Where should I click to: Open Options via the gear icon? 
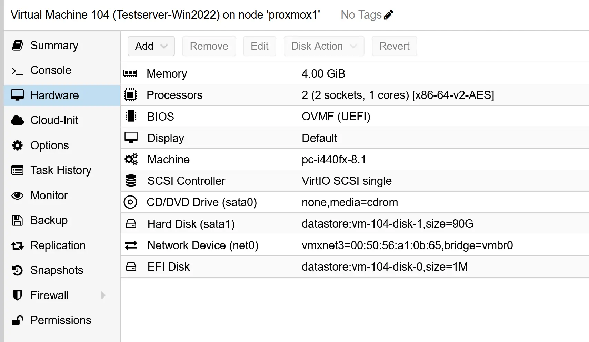[x=18, y=145]
